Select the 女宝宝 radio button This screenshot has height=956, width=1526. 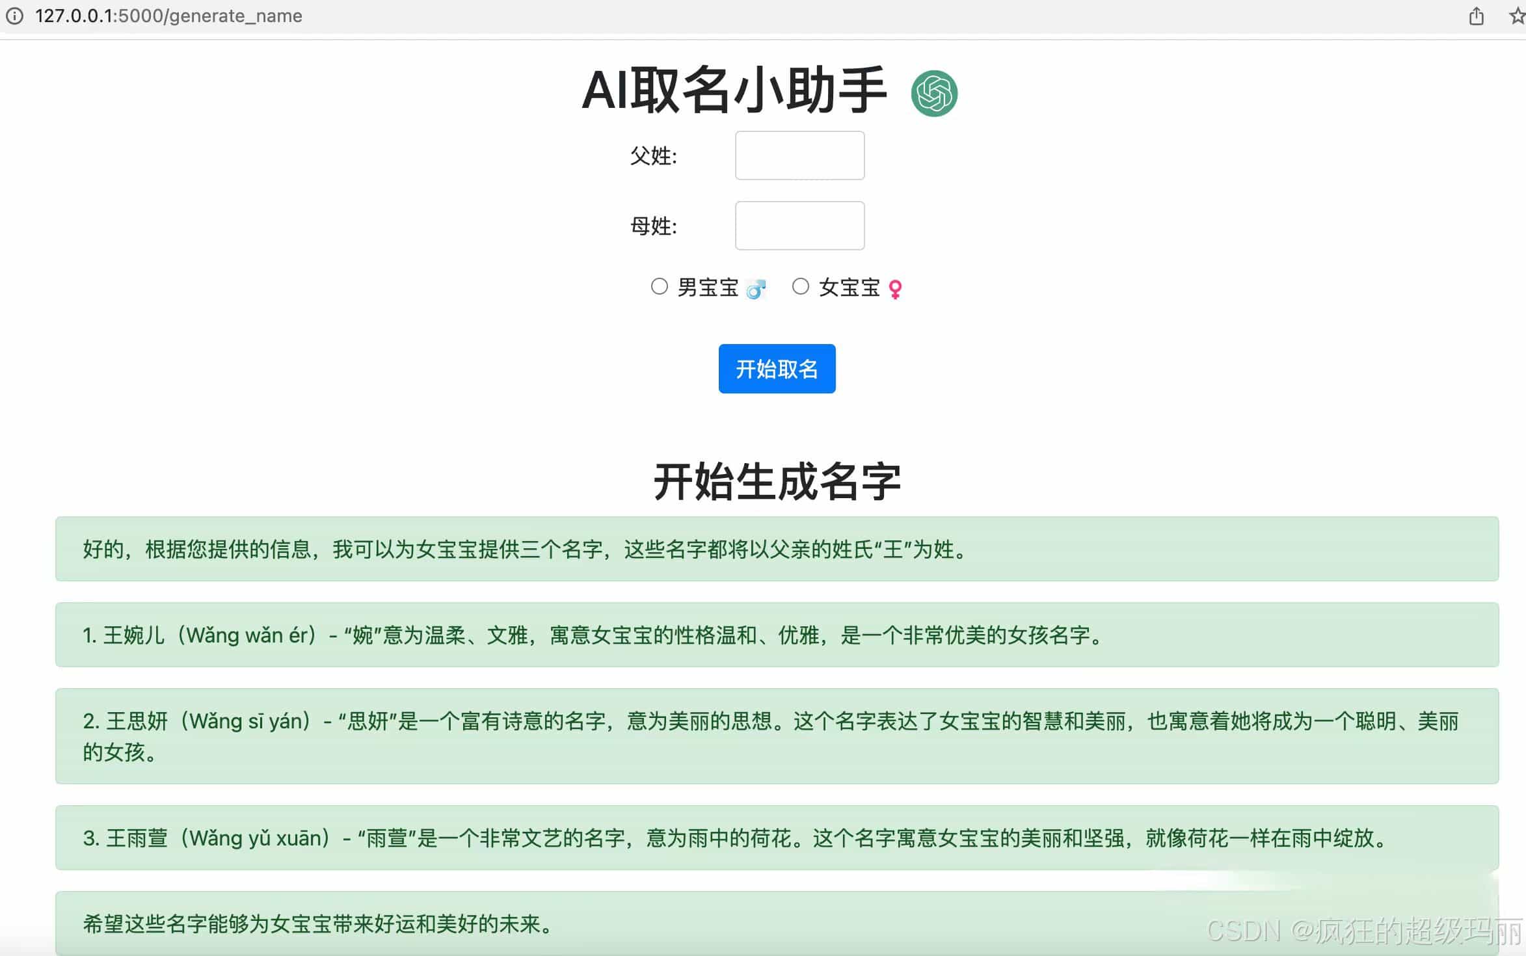801,286
